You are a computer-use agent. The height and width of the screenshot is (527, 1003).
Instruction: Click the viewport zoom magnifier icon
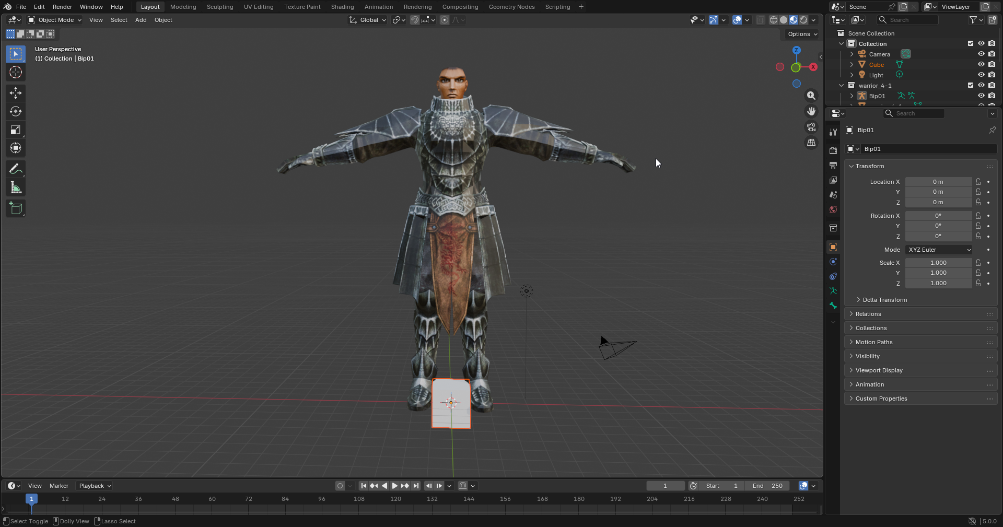(811, 96)
